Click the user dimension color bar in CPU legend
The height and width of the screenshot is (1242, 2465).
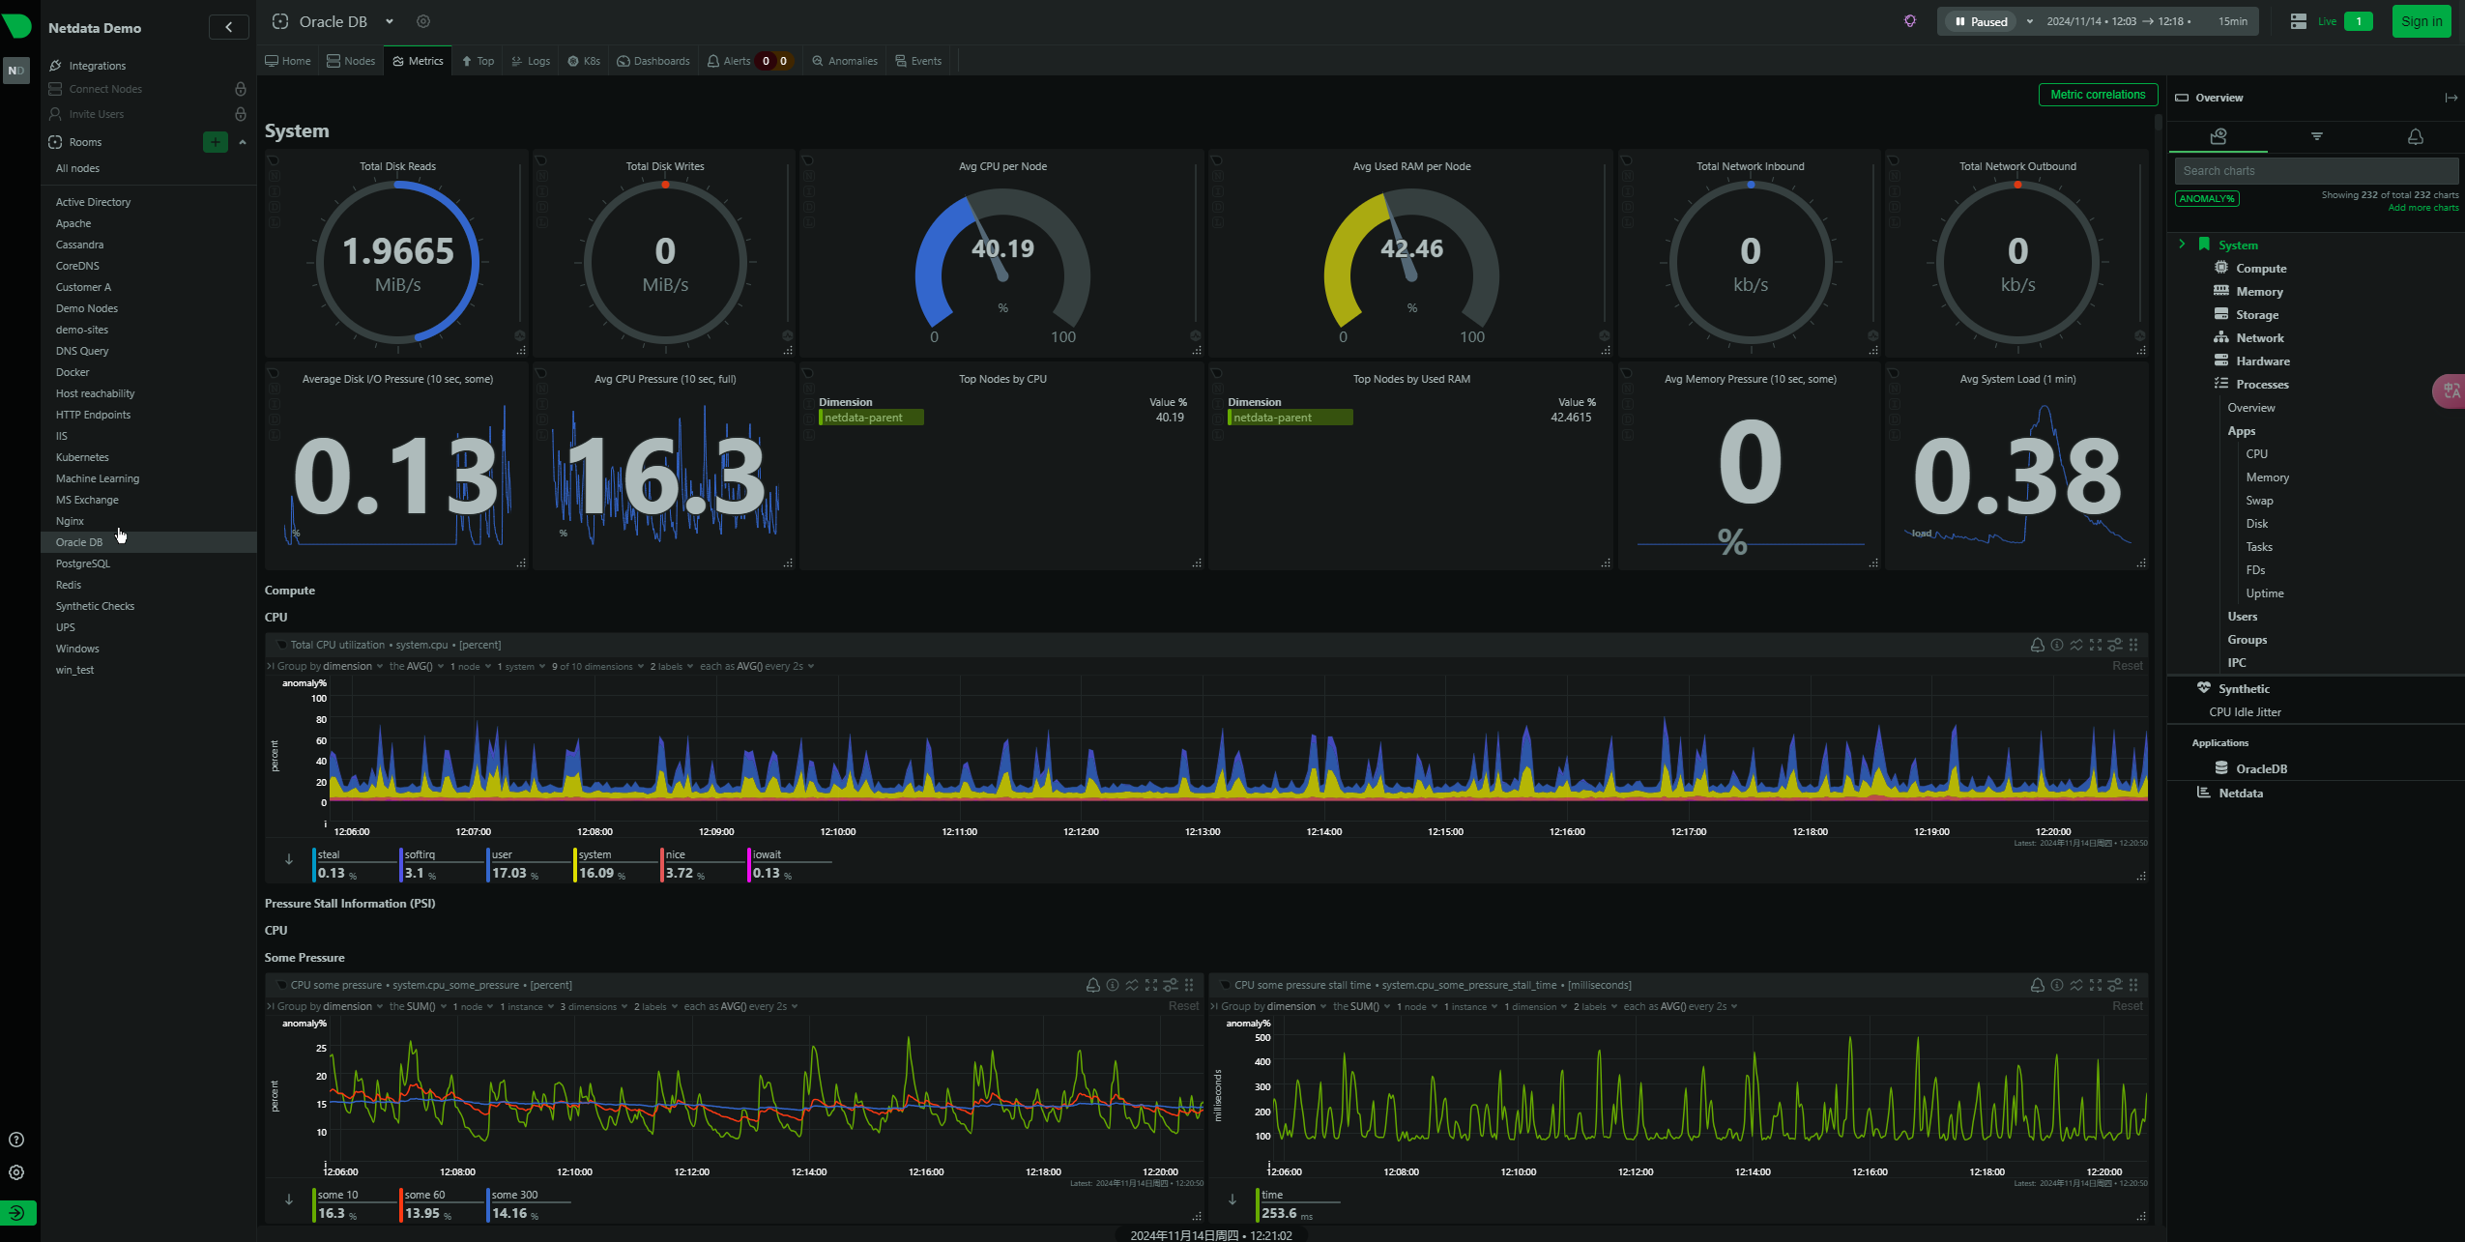(488, 865)
